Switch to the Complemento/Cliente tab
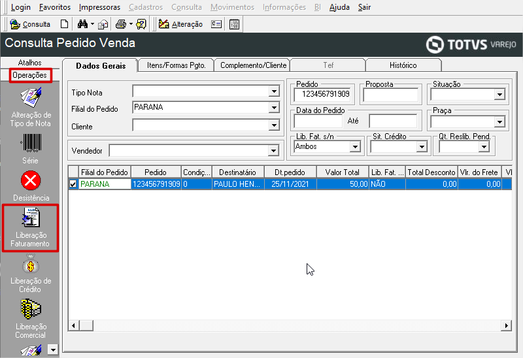Screen dimensions: 523x358 pyautogui.click(x=253, y=65)
